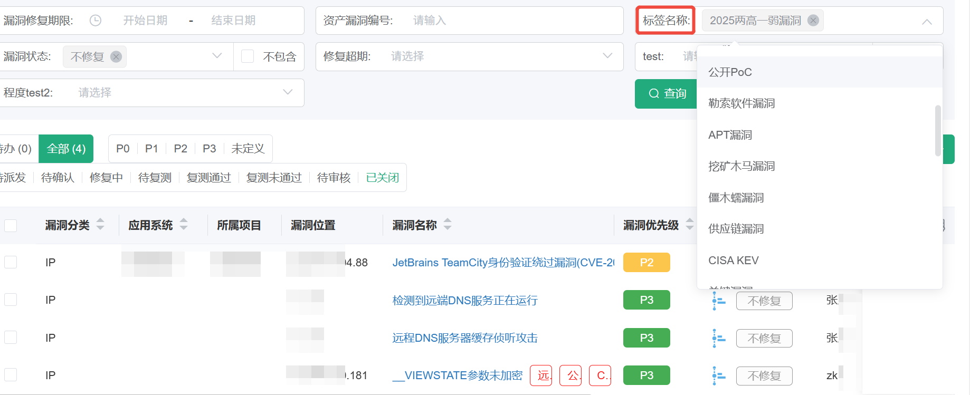Clear the 不修复 status filter chip
This screenshot has width=970, height=395.
pyautogui.click(x=116, y=56)
